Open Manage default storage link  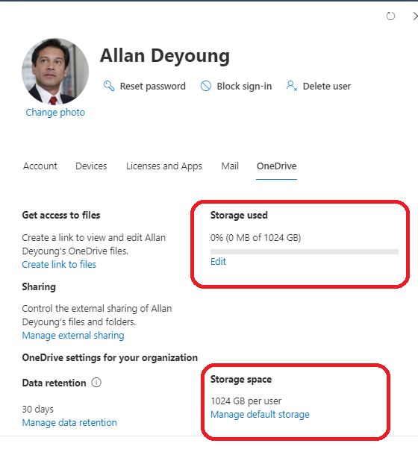260,415
